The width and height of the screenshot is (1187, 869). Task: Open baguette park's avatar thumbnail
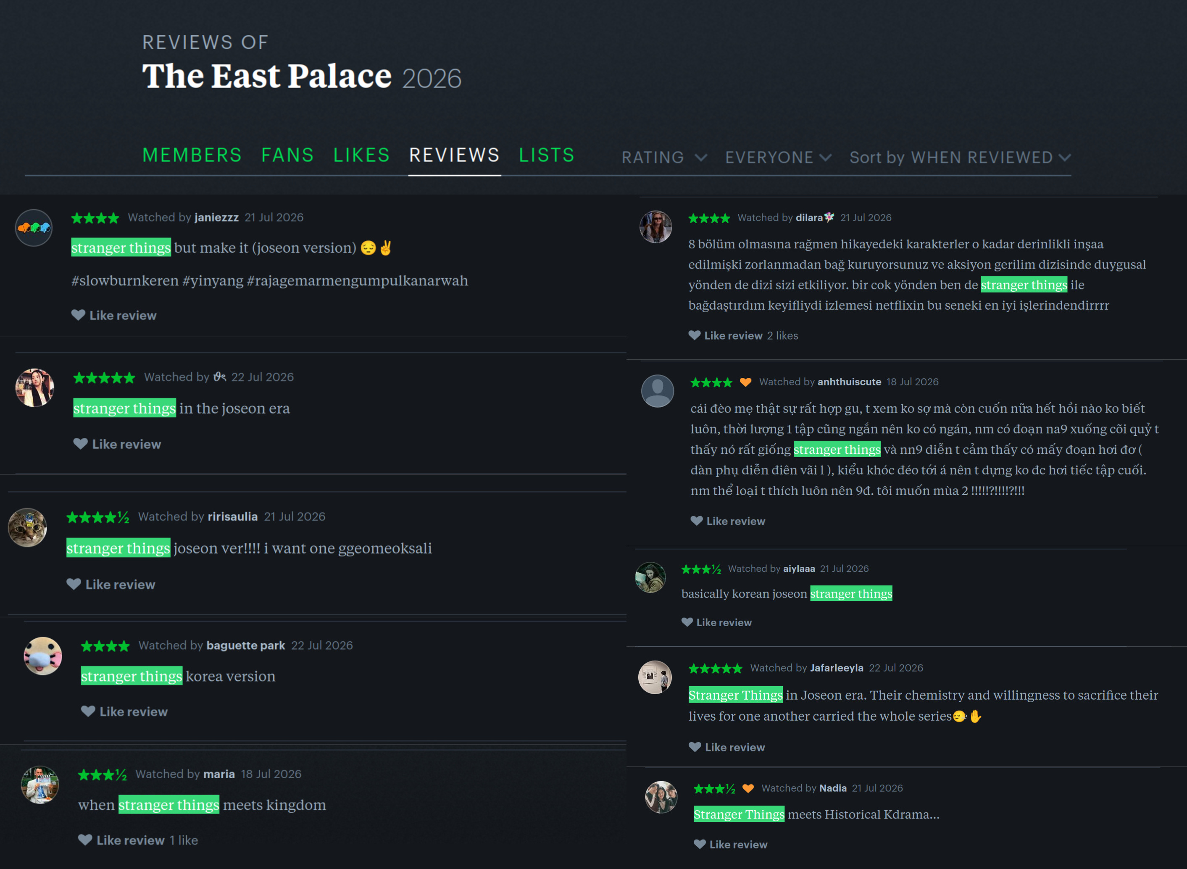point(42,656)
